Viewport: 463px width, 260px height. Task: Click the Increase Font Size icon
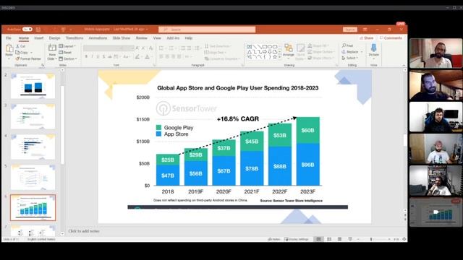tap(137, 48)
